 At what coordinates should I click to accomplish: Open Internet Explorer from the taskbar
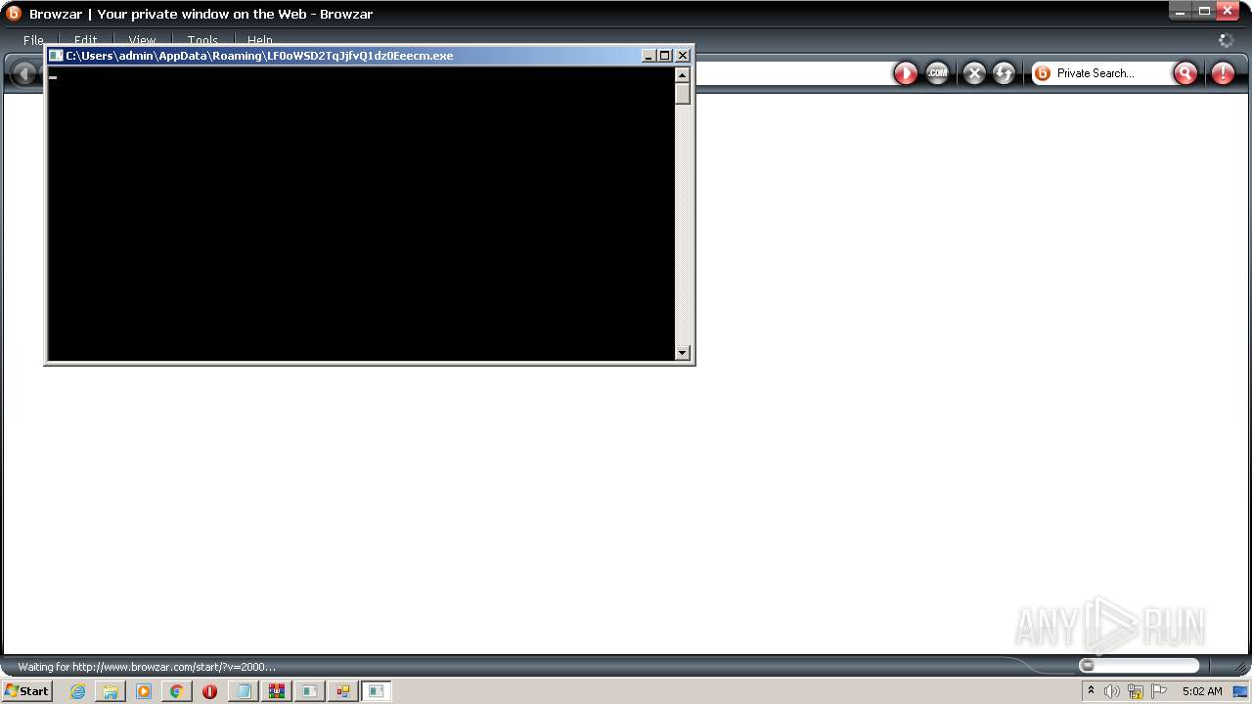(x=77, y=691)
